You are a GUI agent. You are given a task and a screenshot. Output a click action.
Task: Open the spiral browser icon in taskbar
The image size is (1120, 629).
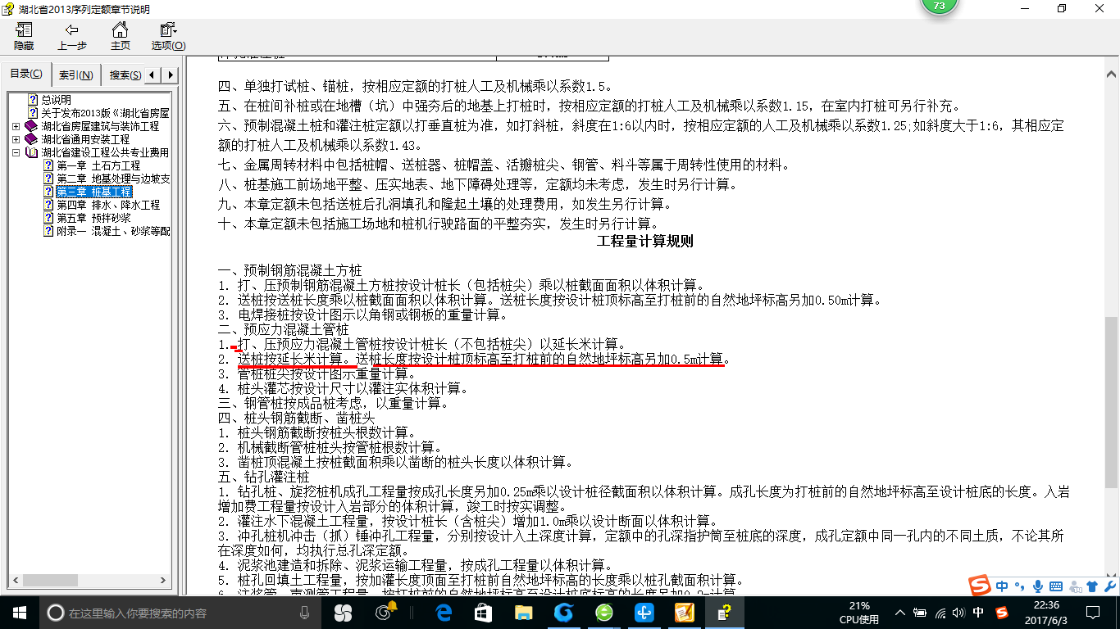tap(385, 613)
